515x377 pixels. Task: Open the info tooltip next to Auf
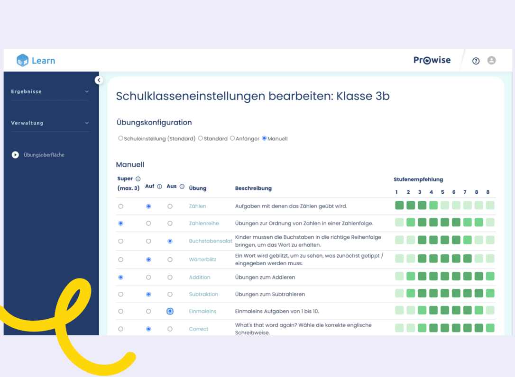pos(158,186)
